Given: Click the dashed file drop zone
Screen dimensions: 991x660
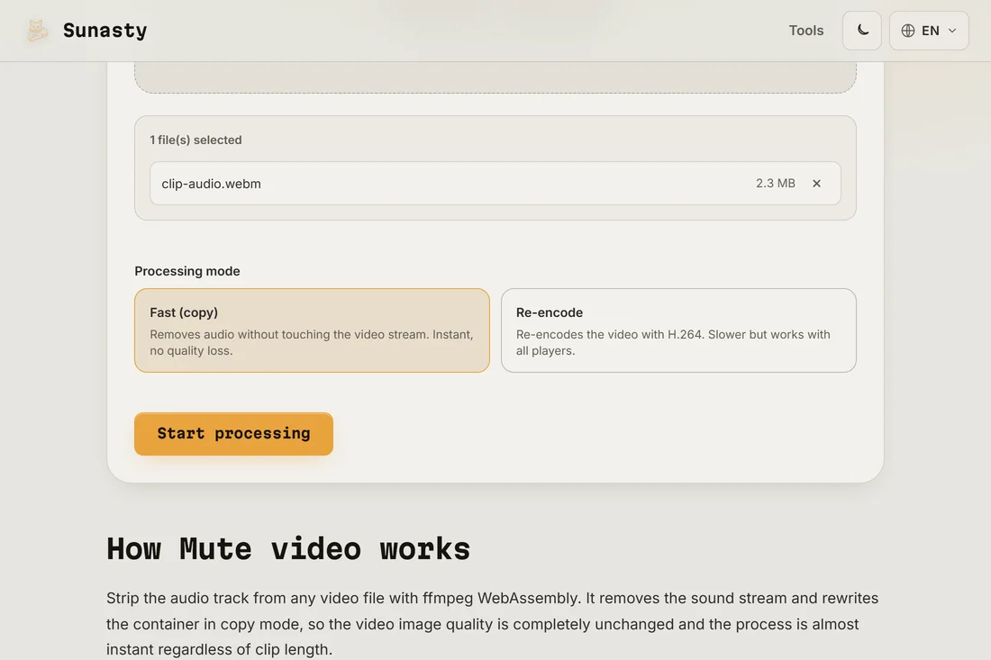Looking at the screenshot, I should (x=495, y=77).
